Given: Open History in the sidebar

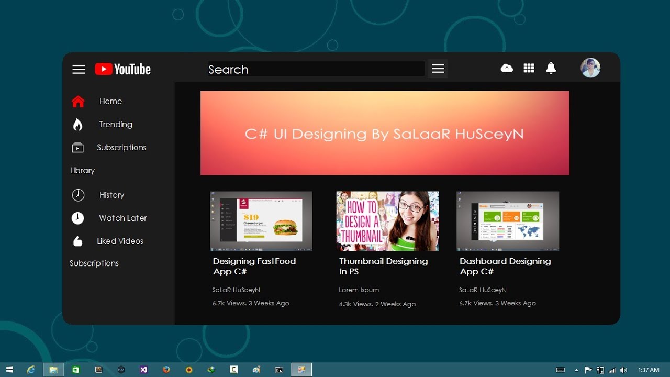Looking at the screenshot, I should (111, 195).
